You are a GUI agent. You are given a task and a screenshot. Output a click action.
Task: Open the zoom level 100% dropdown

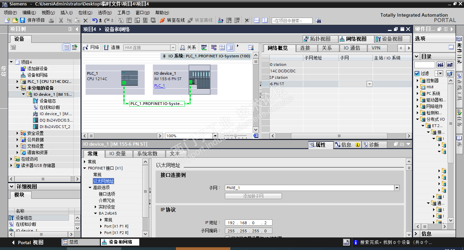point(215,136)
